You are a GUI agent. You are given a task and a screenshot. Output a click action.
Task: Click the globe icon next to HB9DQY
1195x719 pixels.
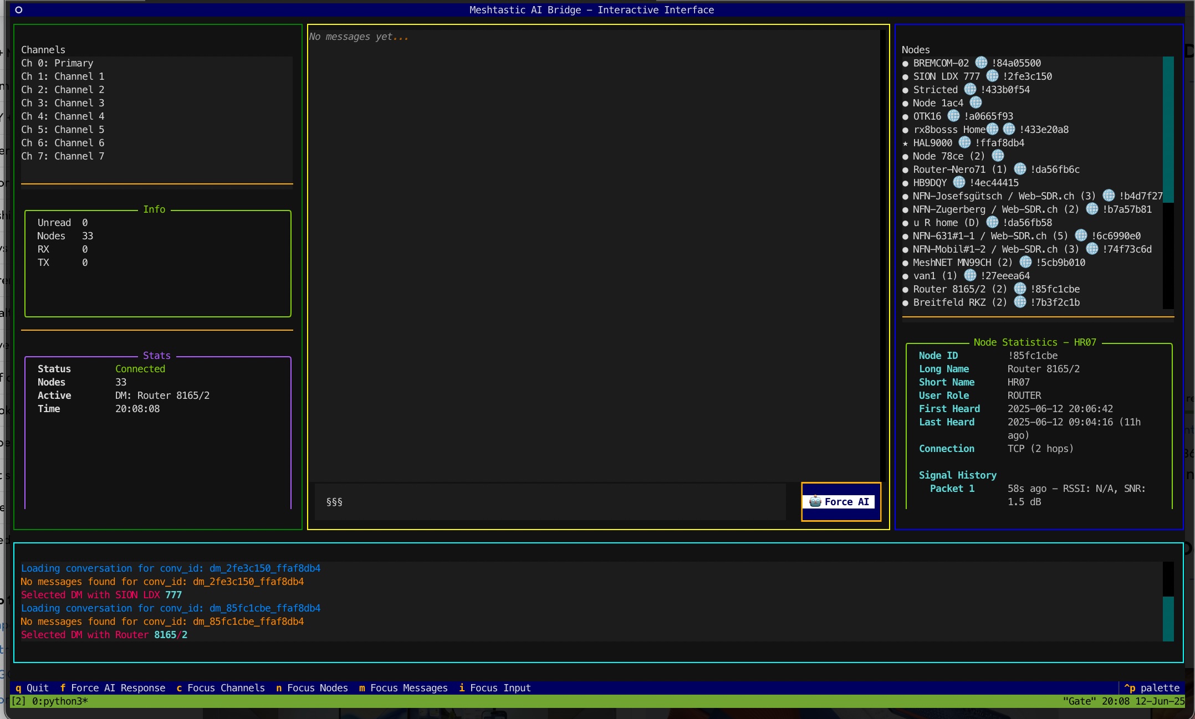(959, 182)
